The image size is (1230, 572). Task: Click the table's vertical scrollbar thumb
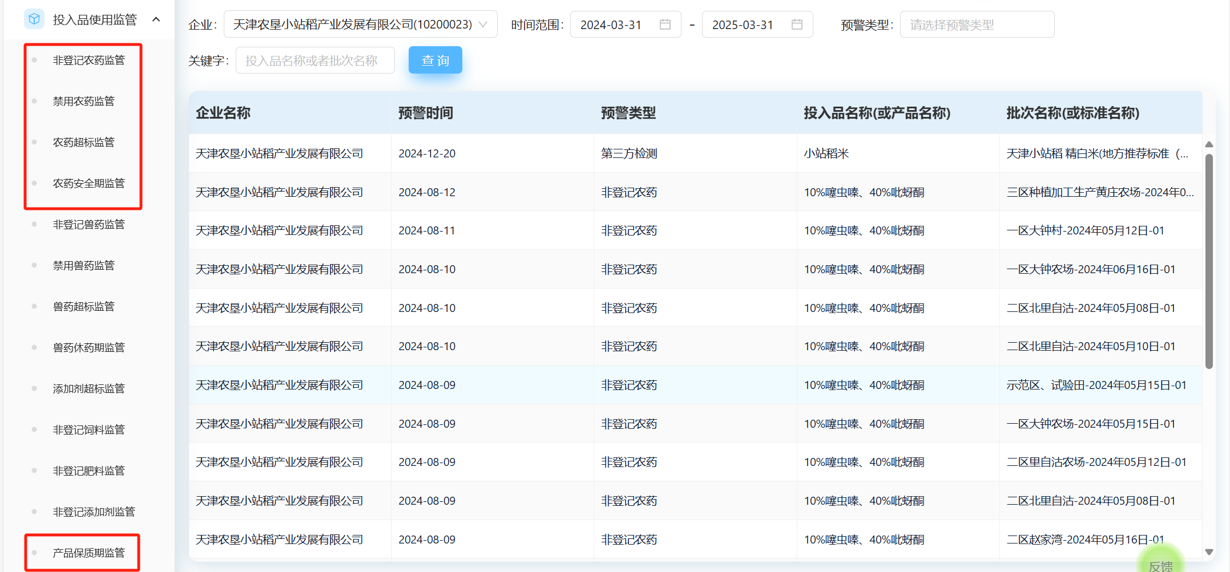[1209, 261]
